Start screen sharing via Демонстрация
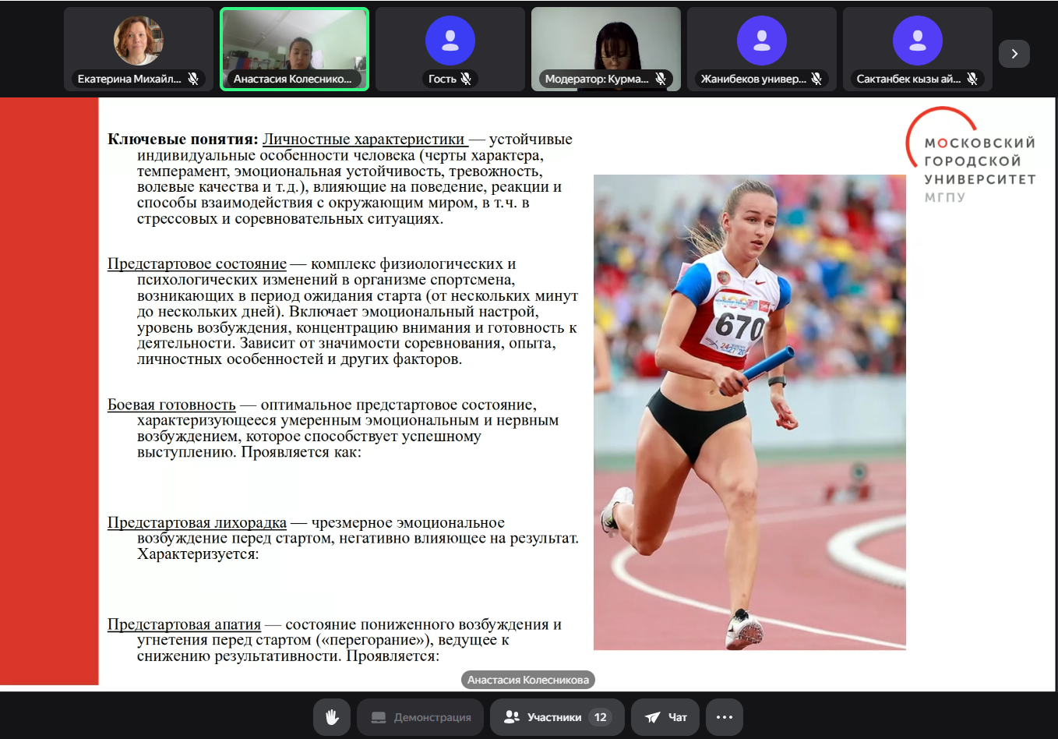Image resolution: width=1058 pixels, height=739 pixels. tap(421, 717)
